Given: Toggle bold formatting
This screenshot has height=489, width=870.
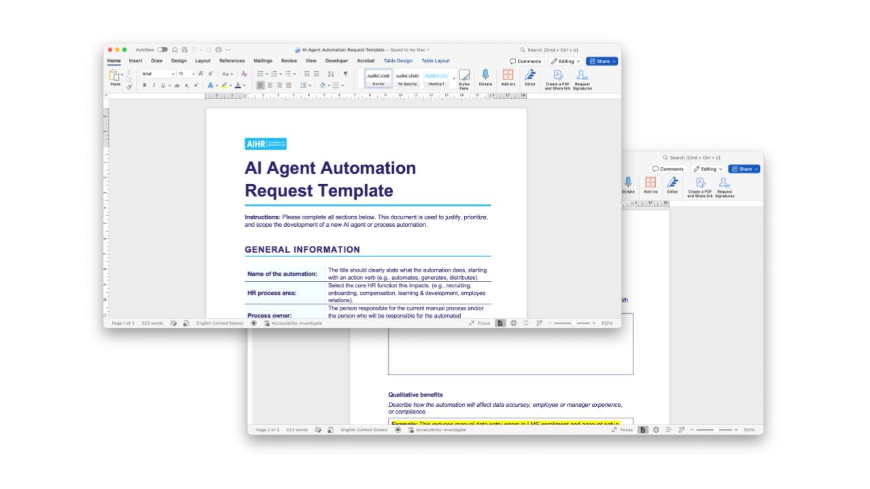Looking at the screenshot, I should [x=144, y=86].
